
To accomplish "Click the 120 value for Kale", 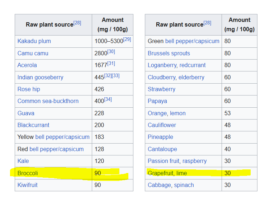I will [99, 161].
